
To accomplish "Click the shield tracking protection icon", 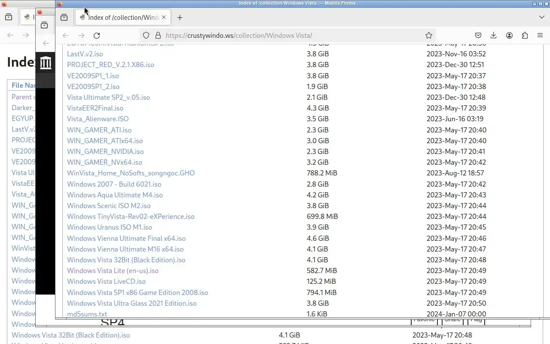I will (x=146, y=35).
